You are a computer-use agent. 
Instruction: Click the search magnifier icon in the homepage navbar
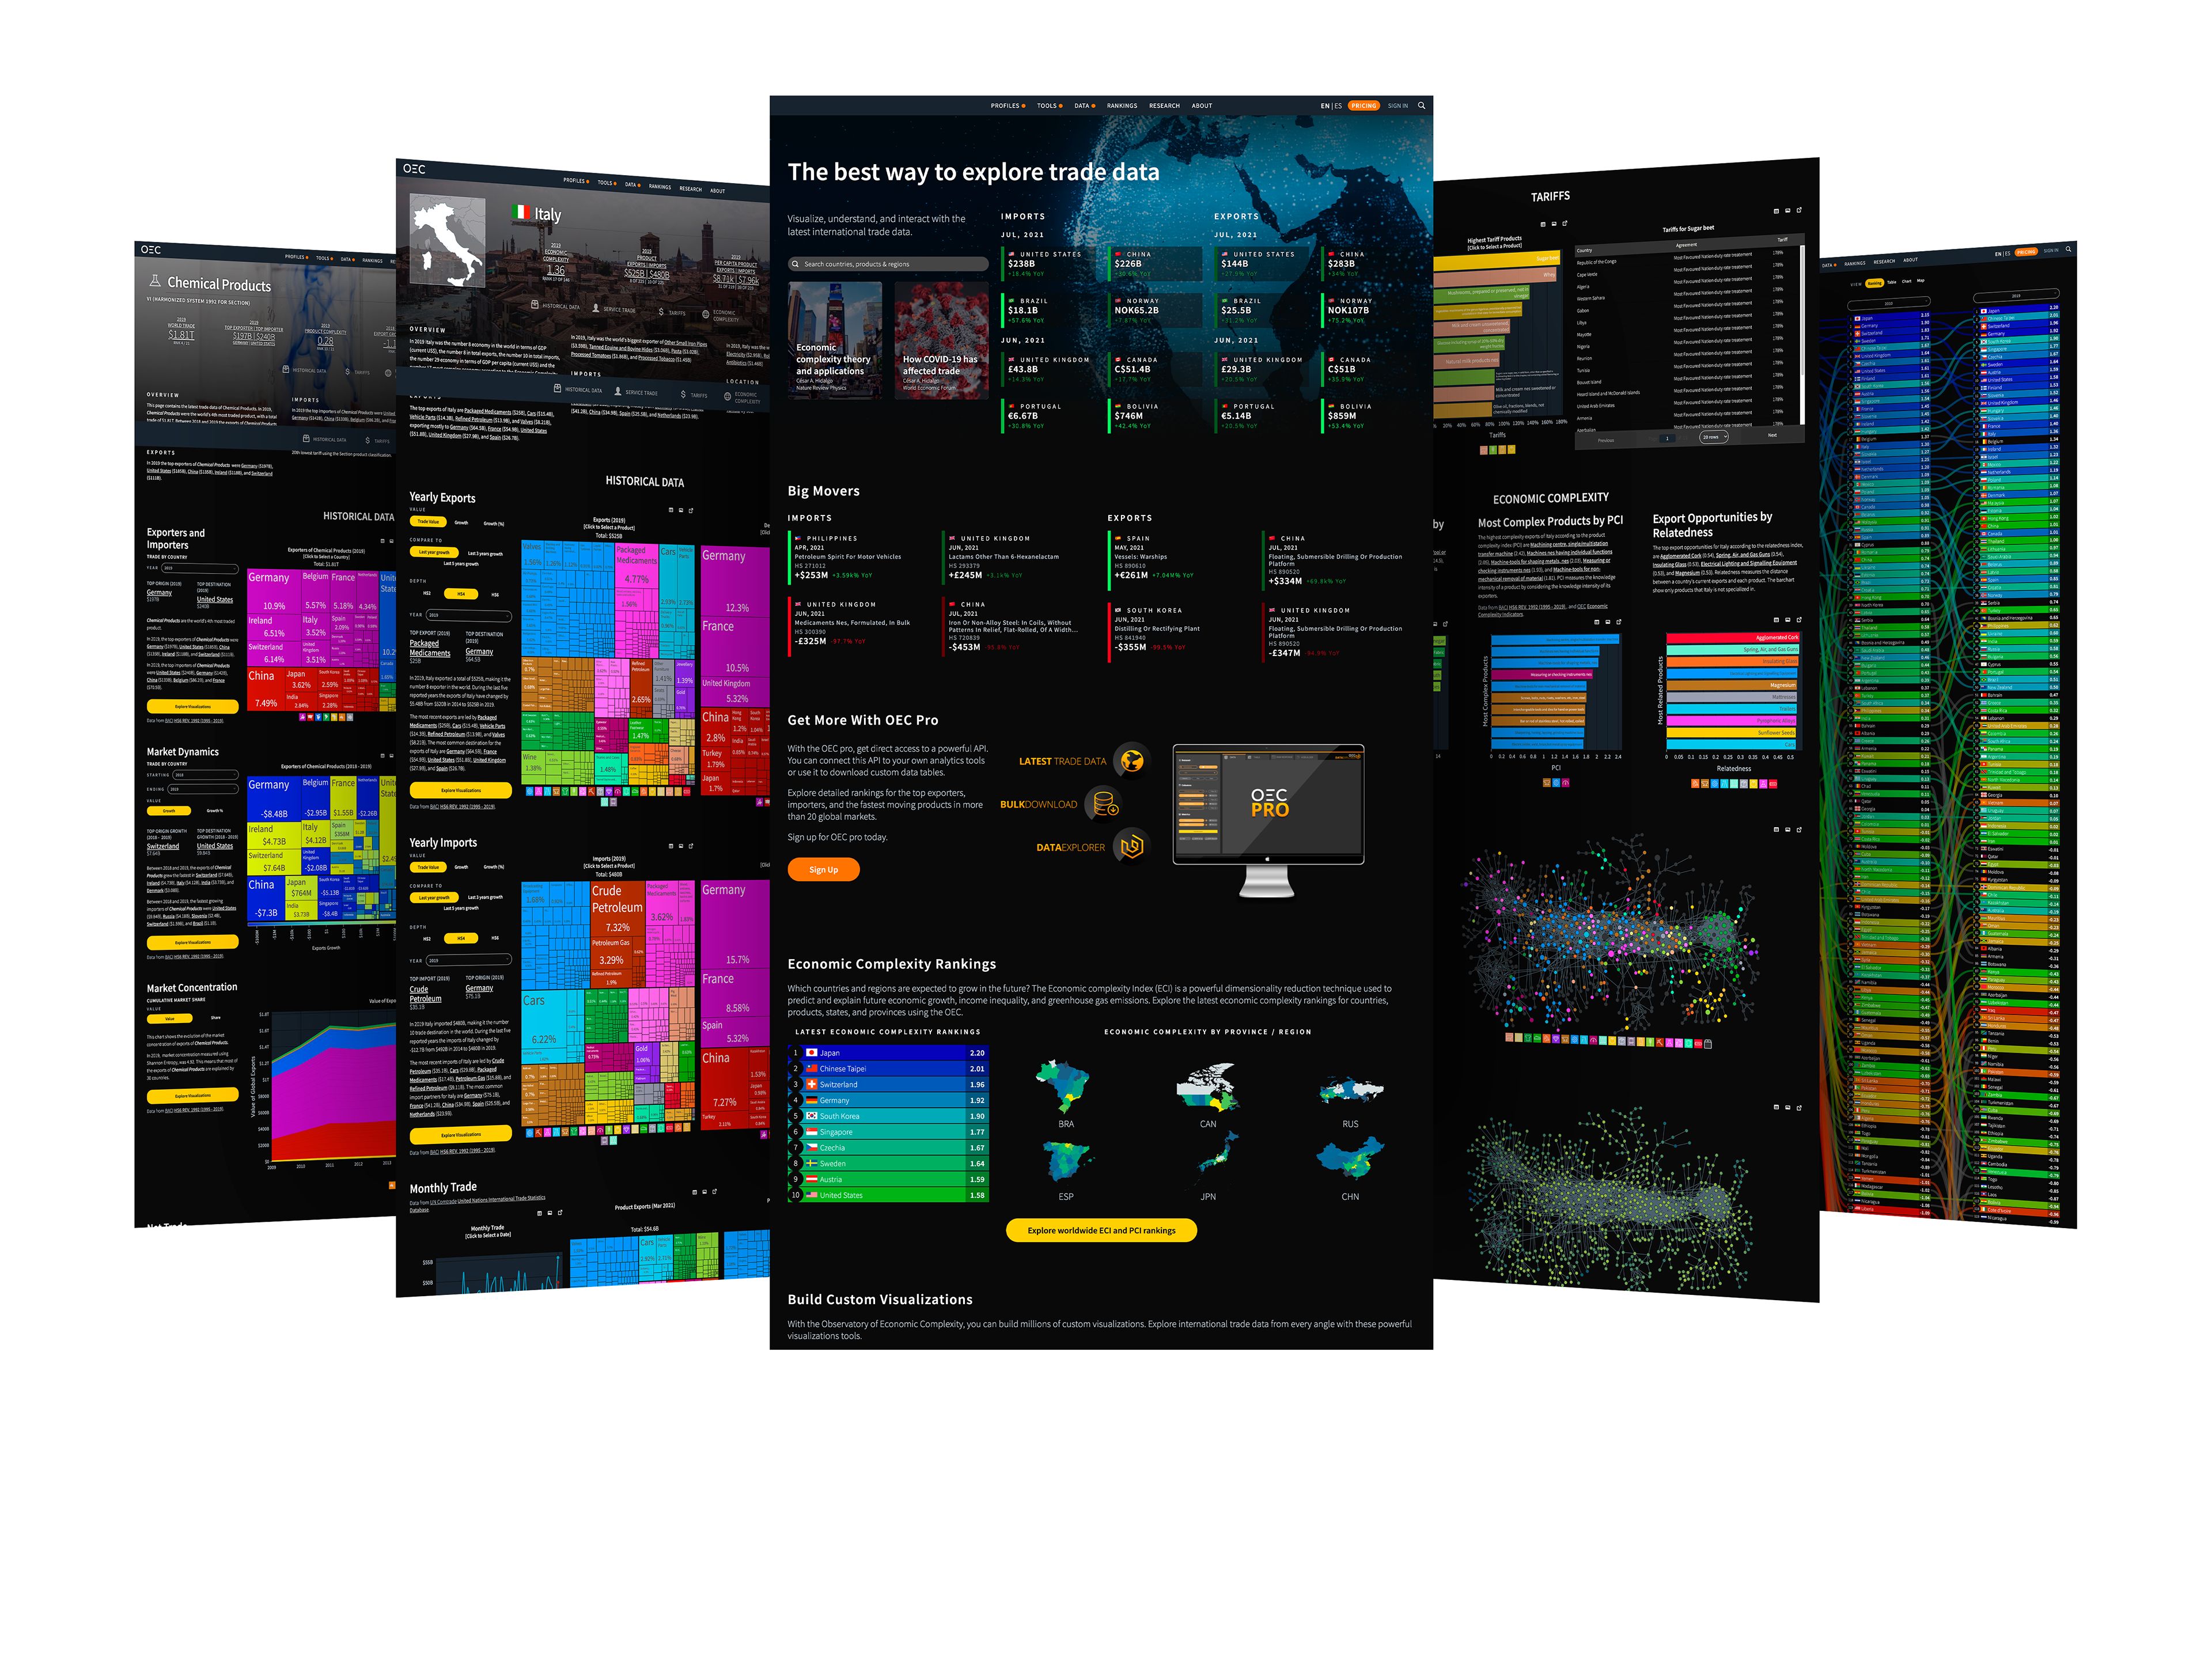click(x=1421, y=105)
